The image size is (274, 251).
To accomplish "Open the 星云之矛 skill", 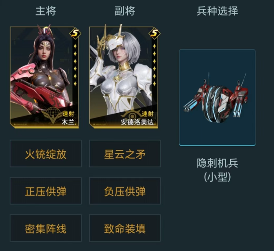I will 125,154.
